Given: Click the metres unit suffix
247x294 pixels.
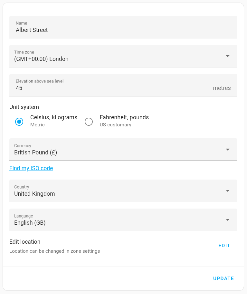Looking at the screenshot, I should click(222, 88).
